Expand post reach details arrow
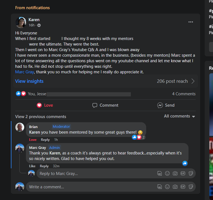Screen dimensions: 213x200 click(x=193, y=81)
